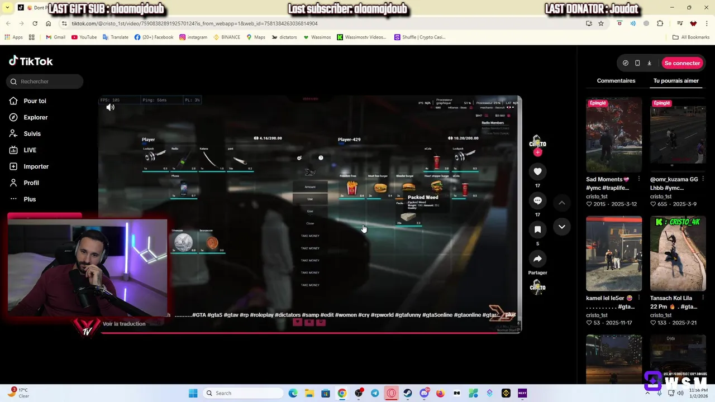Open Telegram from the taskbar
The height and width of the screenshot is (402, 715).
(375, 393)
